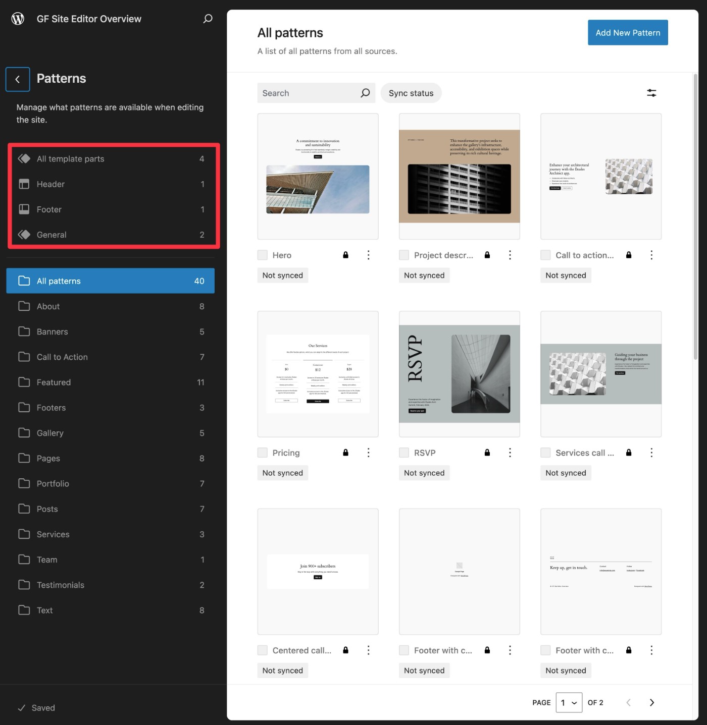The image size is (707, 725).
Task: Select the Centered call... pattern checkbox
Action: click(262, 650)
